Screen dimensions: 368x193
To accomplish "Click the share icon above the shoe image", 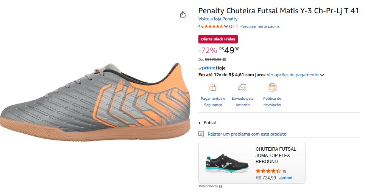I will (x=183, y=14).
